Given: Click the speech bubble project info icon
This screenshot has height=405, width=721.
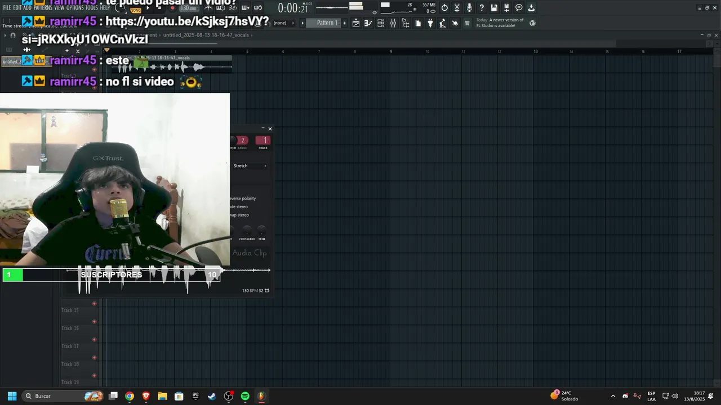Looking at the screenshot, I should pyautogui.click(x=519, y=8).
